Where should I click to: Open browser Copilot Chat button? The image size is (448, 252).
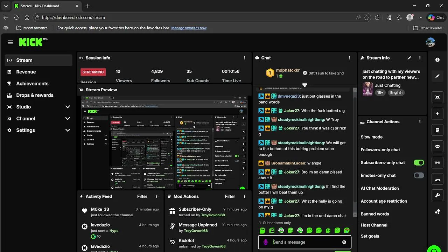[x=436, y=17]
